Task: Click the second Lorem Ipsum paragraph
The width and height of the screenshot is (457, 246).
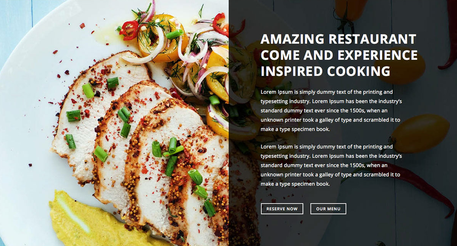Action: 331,165
